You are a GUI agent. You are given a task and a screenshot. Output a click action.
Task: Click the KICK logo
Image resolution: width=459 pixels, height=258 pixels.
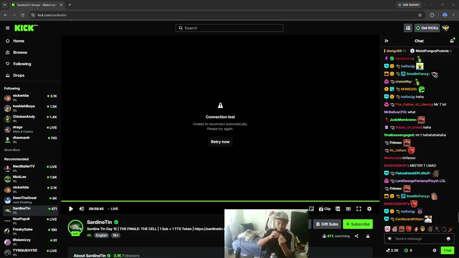26,28
